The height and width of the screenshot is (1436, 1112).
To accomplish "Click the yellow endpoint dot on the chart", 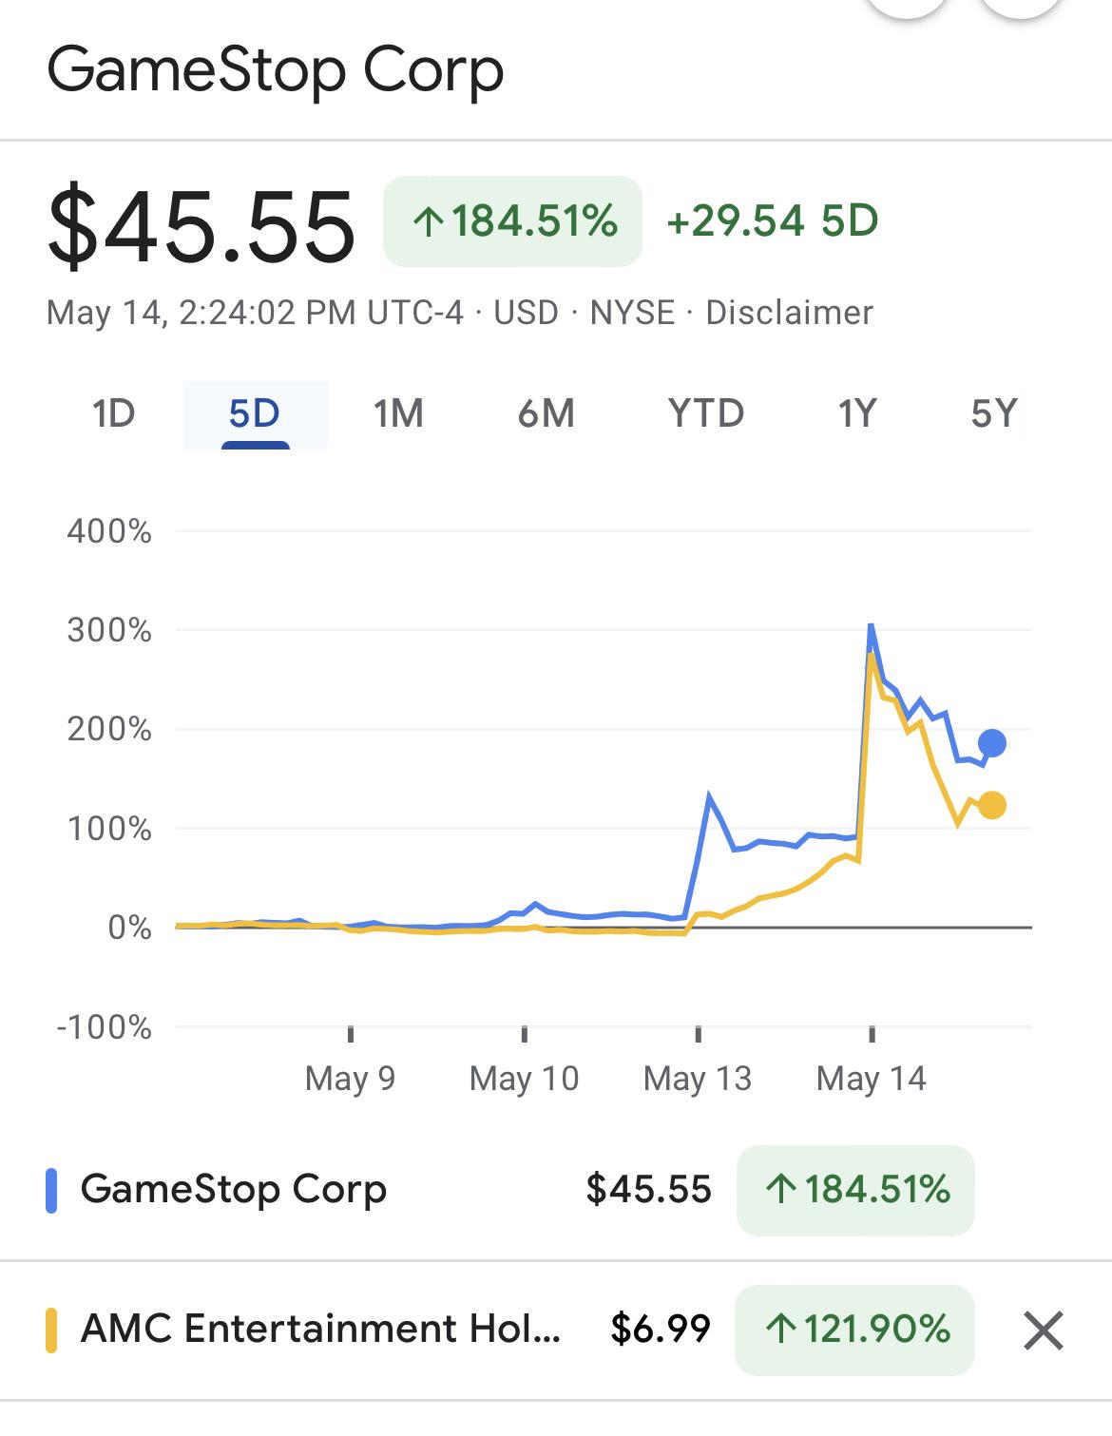I will click(991, 805).
